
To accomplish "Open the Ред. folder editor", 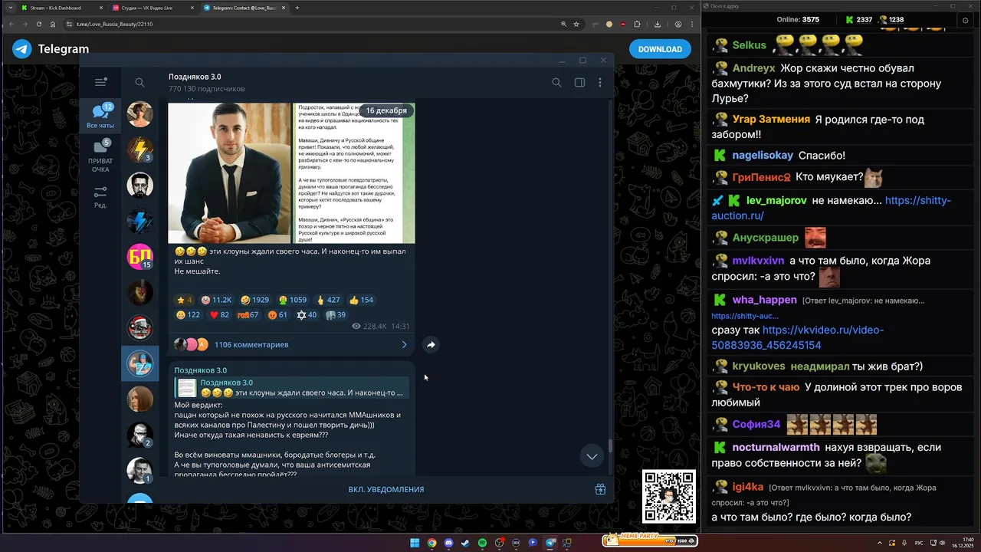I will 100,197.
